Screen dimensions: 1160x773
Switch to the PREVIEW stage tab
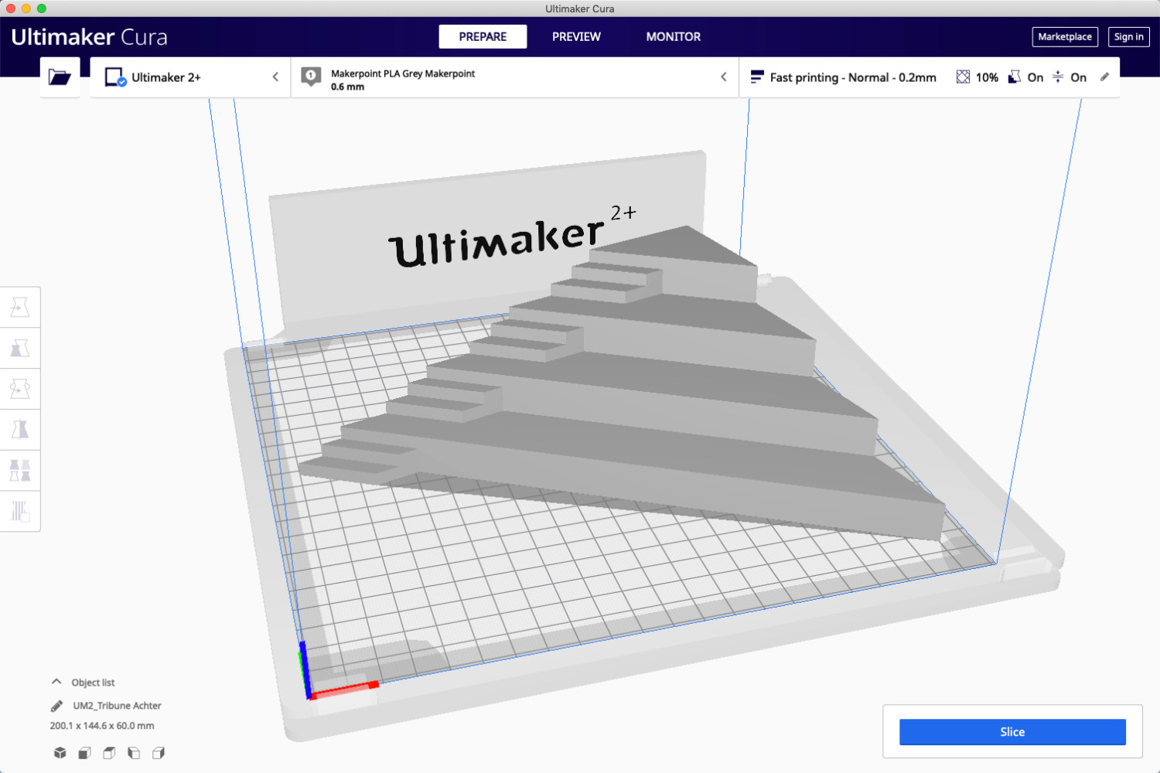coord(576,36)
